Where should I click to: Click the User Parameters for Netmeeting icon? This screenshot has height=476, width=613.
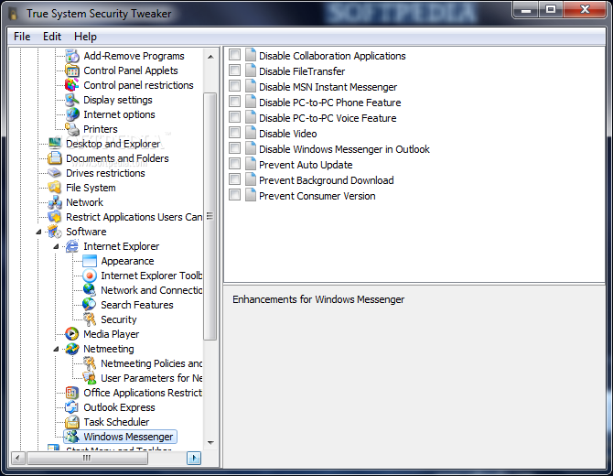(x=90, y=378)
